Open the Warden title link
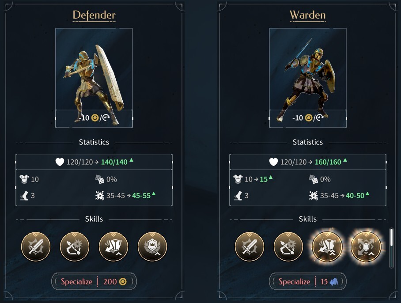Image resolution: width=401 pixels, height=303 pixels. tap(308, 15)
